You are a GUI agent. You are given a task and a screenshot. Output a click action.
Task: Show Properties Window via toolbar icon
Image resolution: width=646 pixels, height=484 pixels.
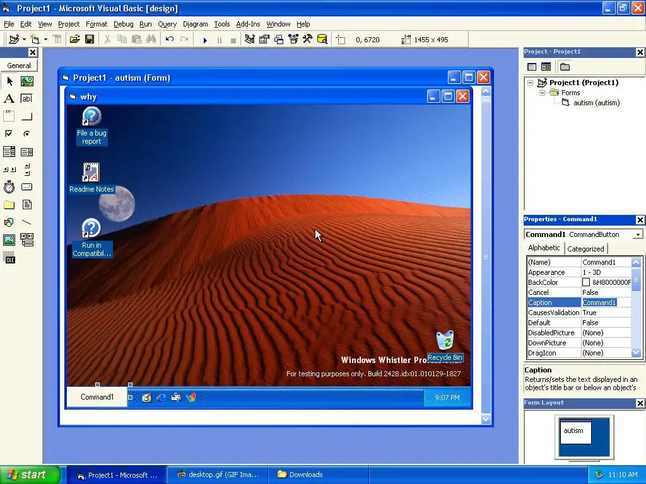point(264,40)
